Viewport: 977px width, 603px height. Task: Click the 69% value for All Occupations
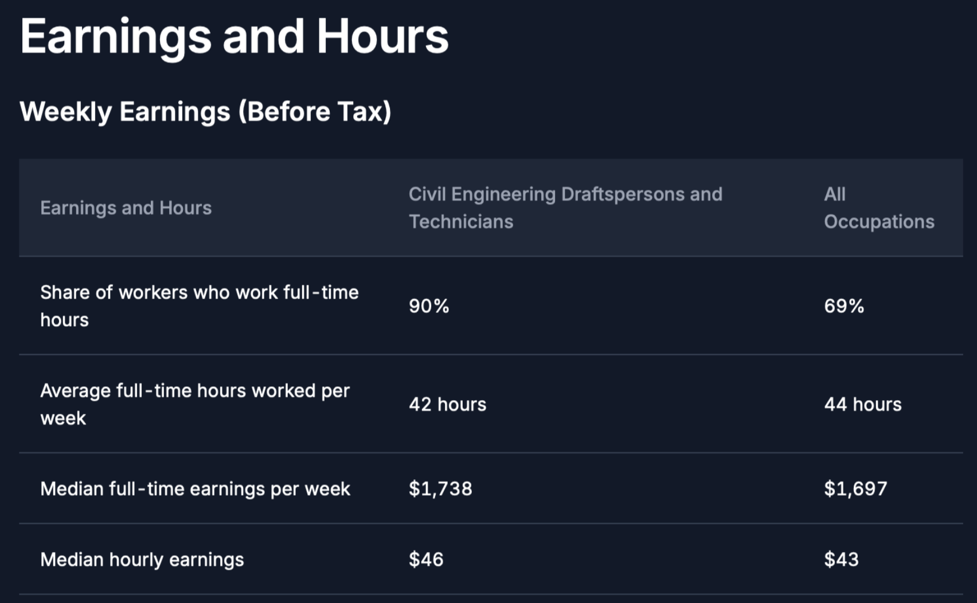[x=844, y=306]
